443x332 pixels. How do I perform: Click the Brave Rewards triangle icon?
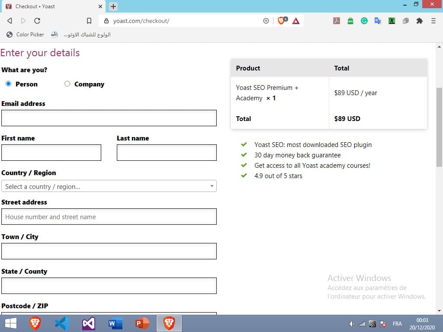click(296, 21)
